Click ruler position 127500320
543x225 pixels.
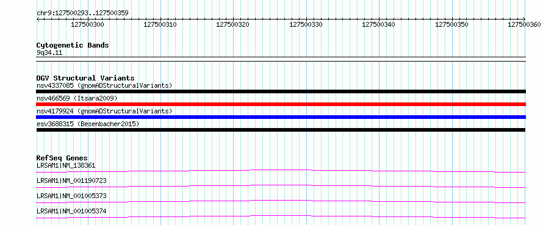[232, 24]
